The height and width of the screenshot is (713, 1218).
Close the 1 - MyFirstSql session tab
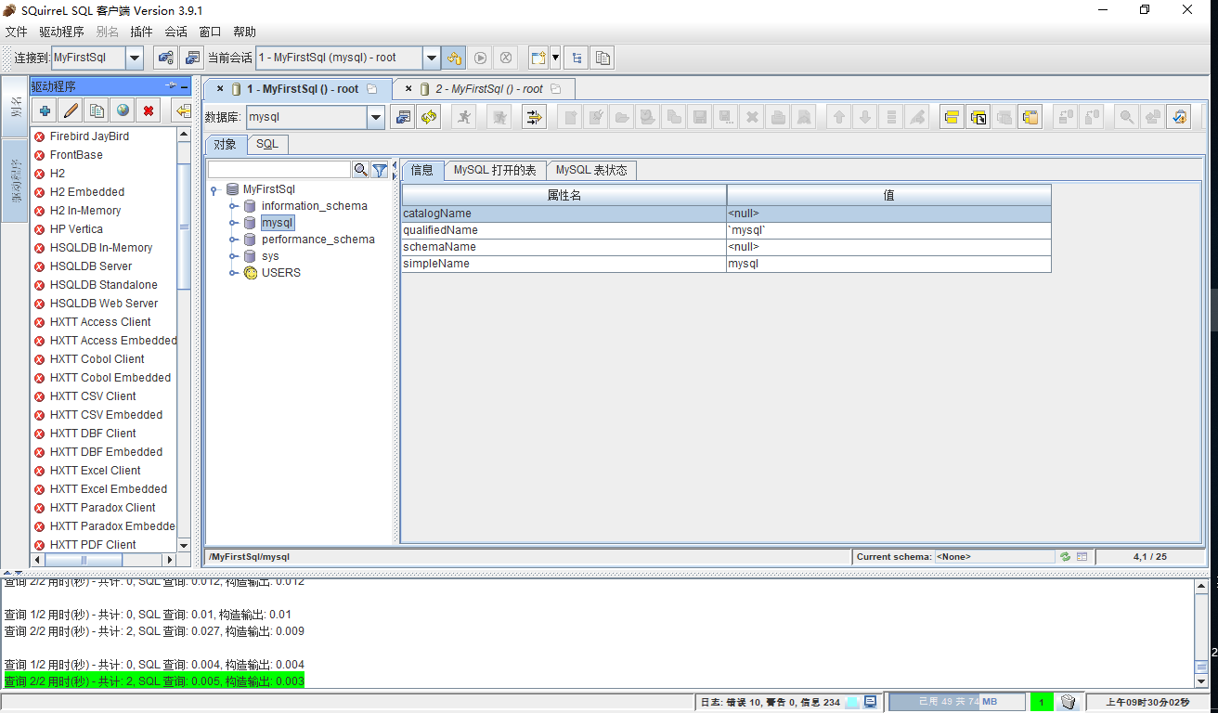point(220,89)
